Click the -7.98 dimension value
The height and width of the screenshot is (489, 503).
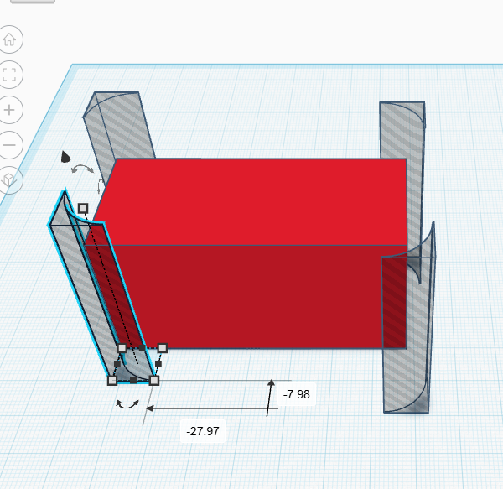tap(297, 394)
